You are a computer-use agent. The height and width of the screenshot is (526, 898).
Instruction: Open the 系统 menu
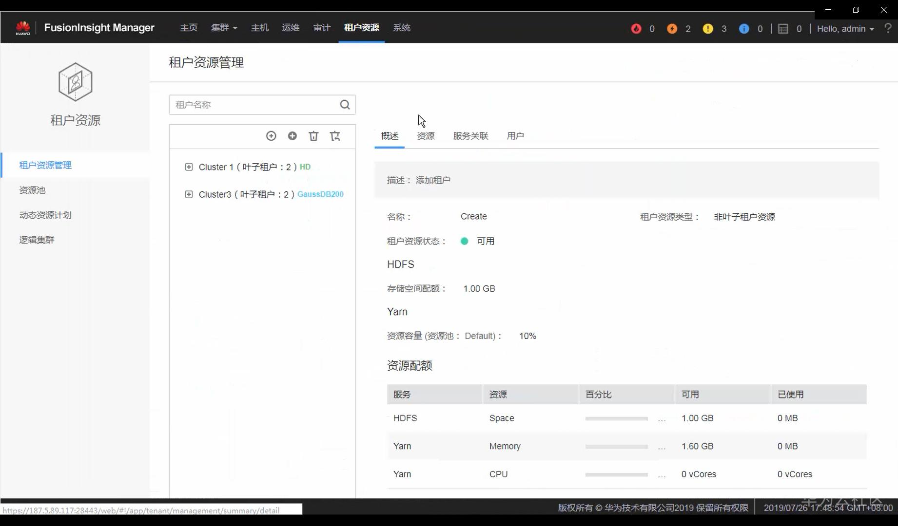402,28
